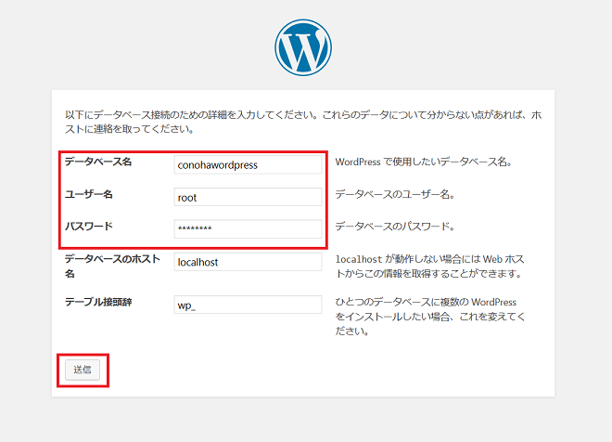Click description 'データベースのユーザー名。'
Image resolution: width=612 pixels, height=442 pixels.
coord(395,194)
